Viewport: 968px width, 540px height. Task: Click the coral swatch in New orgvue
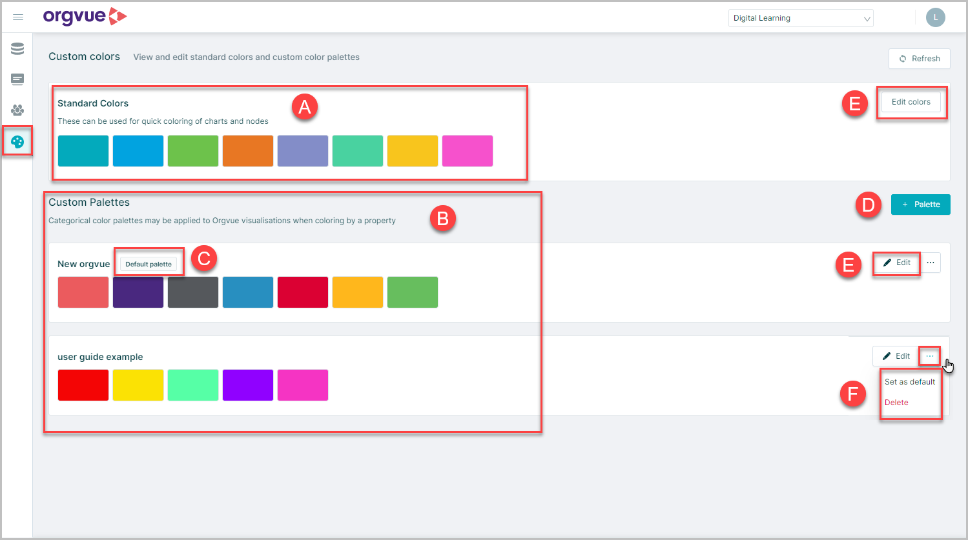83,292
